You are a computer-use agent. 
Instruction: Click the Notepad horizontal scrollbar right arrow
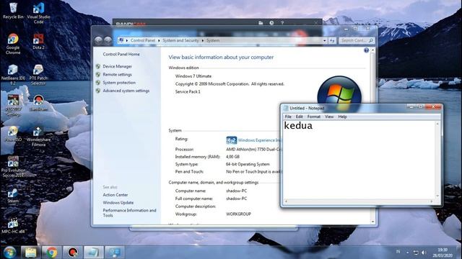tap(432, 201)
